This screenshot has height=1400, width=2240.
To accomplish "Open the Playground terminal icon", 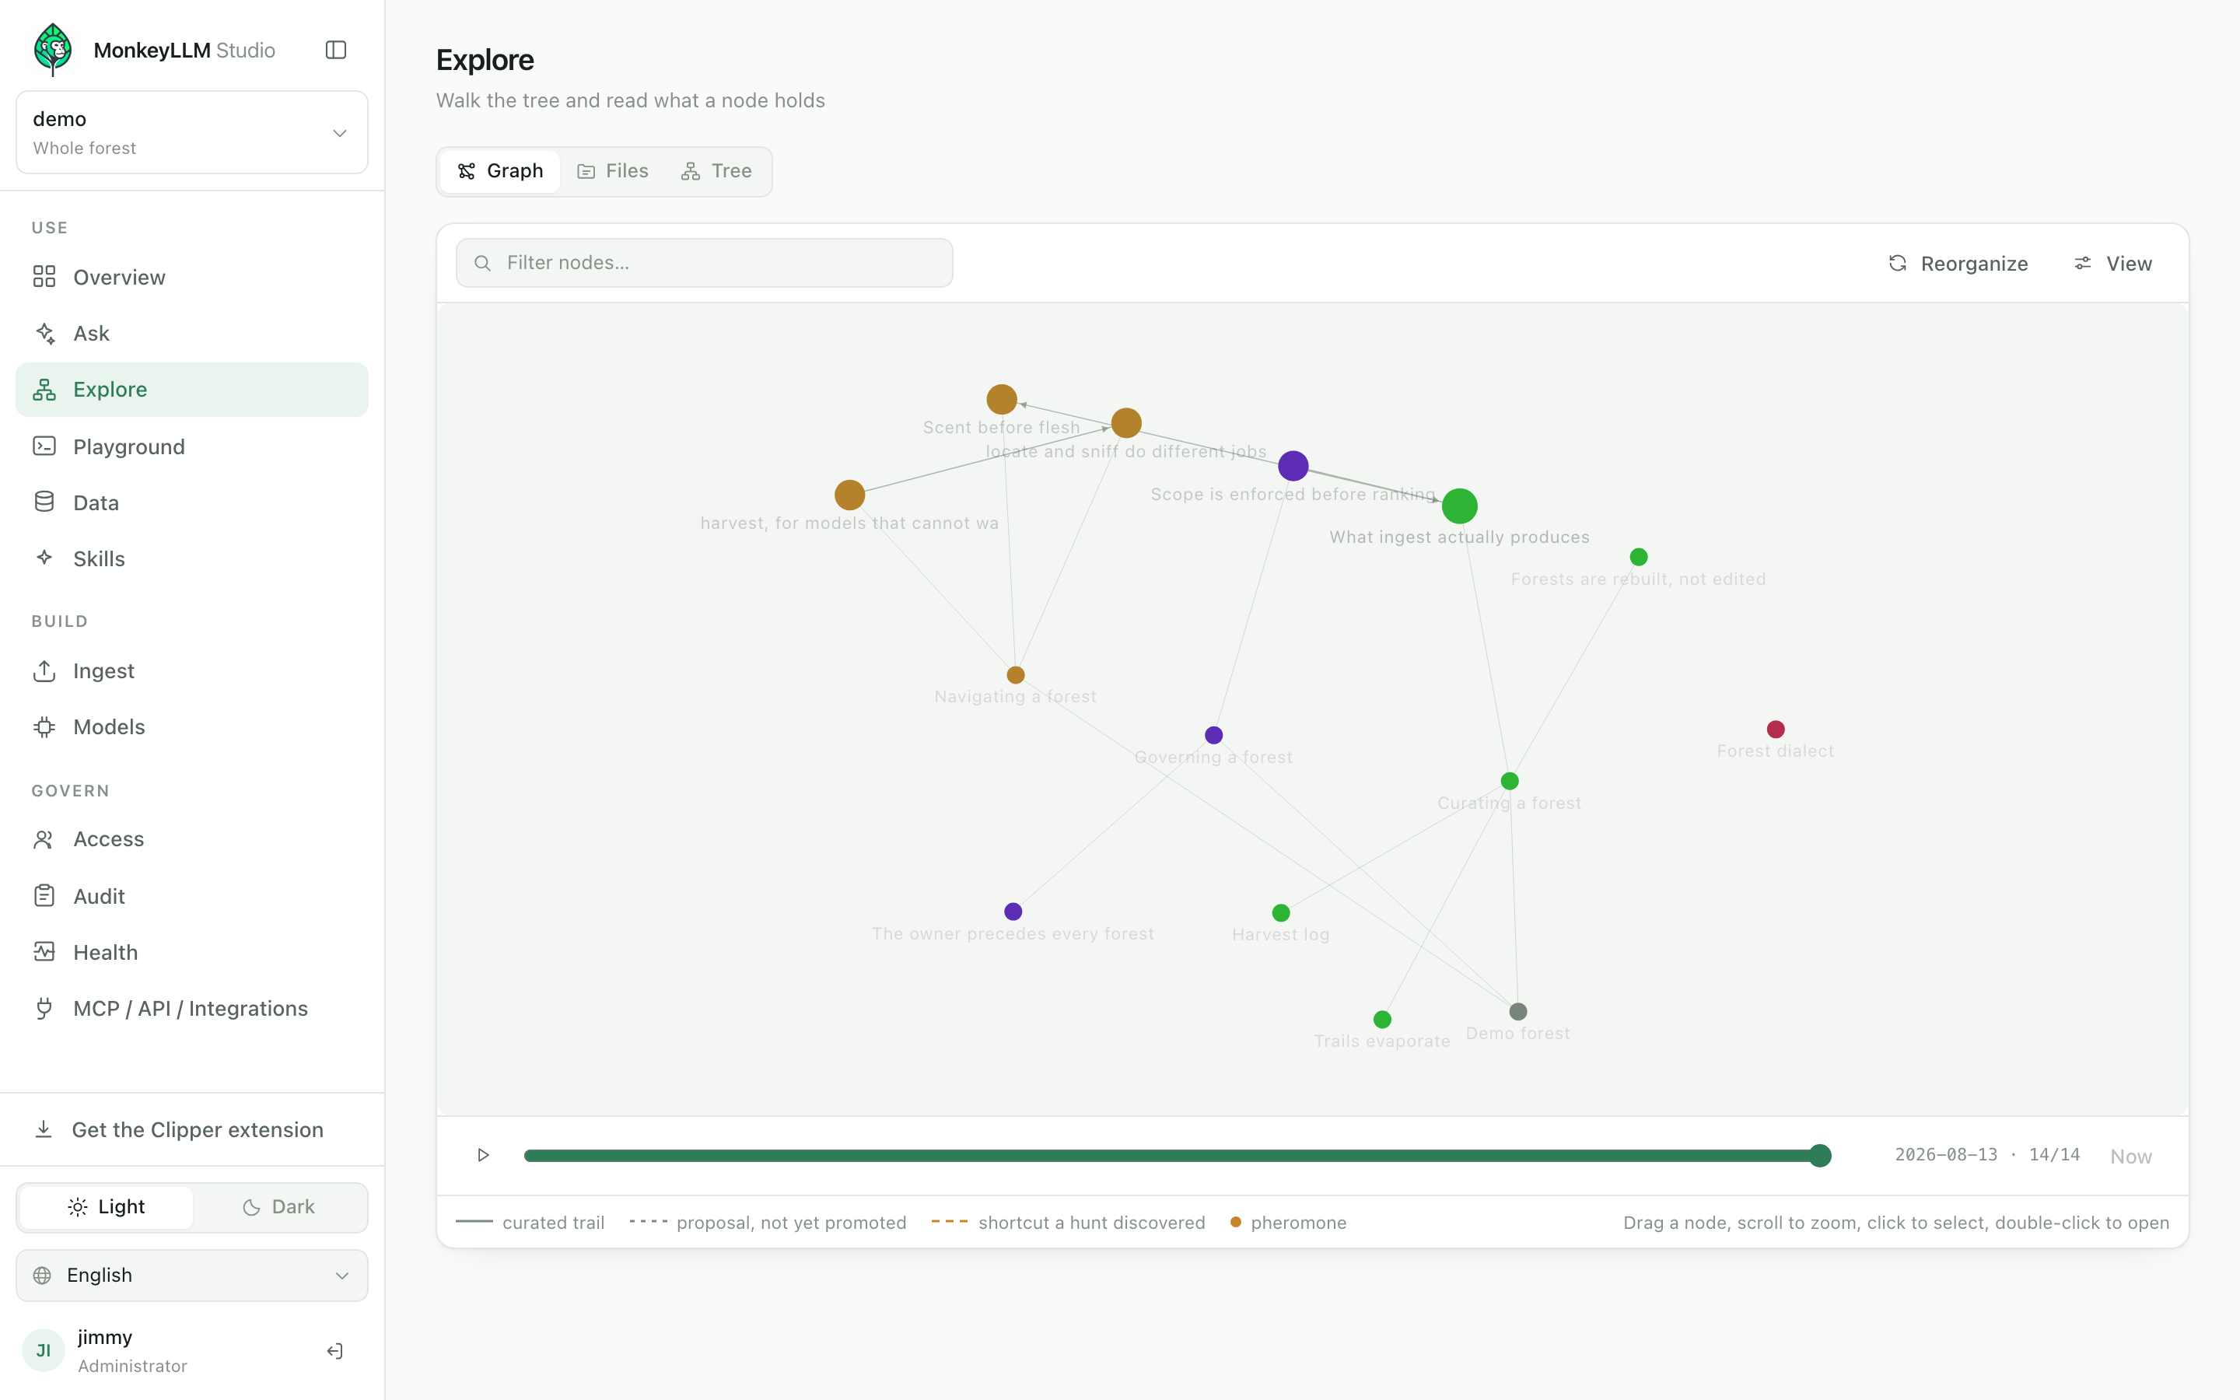I will (x=44, y=446).
